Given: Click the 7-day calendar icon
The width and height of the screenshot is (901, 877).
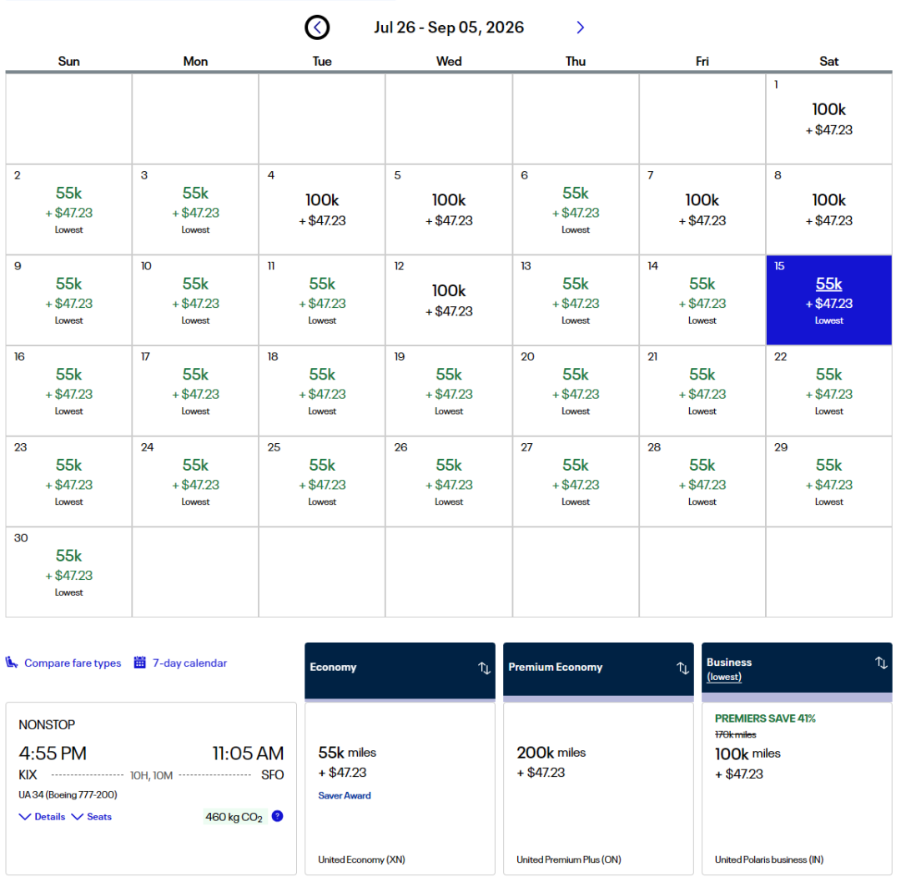Looking at the screenshot, I should [x=140, y=663].
